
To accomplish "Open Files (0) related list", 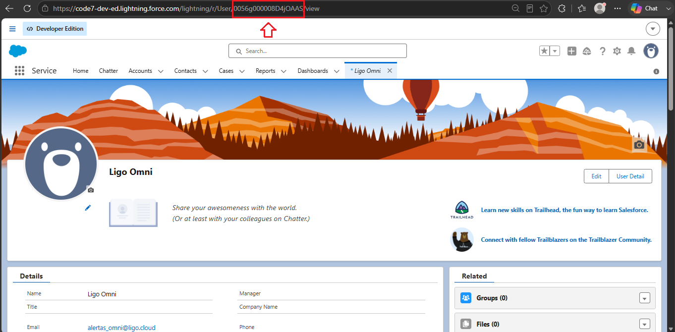I will coord(488,324).
